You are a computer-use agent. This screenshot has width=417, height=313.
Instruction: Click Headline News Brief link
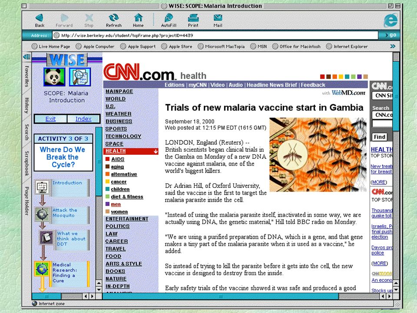272,85
